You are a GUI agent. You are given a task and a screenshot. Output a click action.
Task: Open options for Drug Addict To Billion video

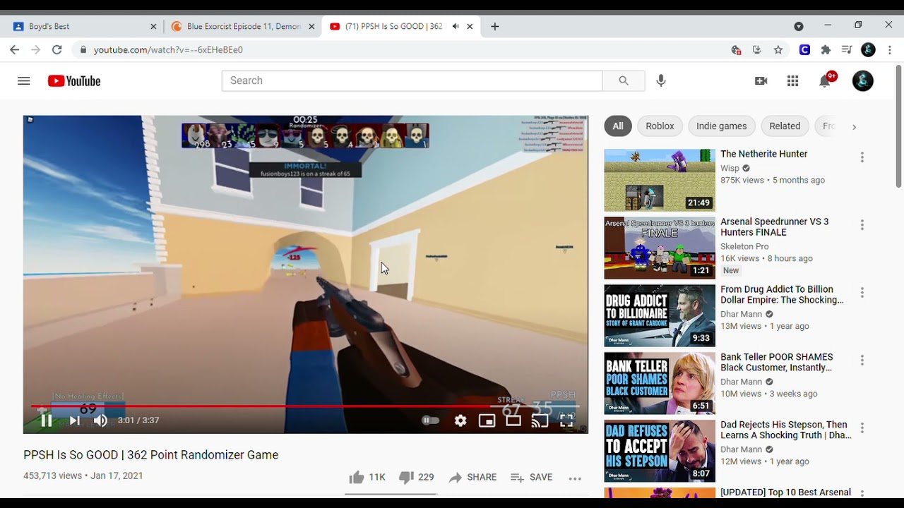(x=862, y=293)
